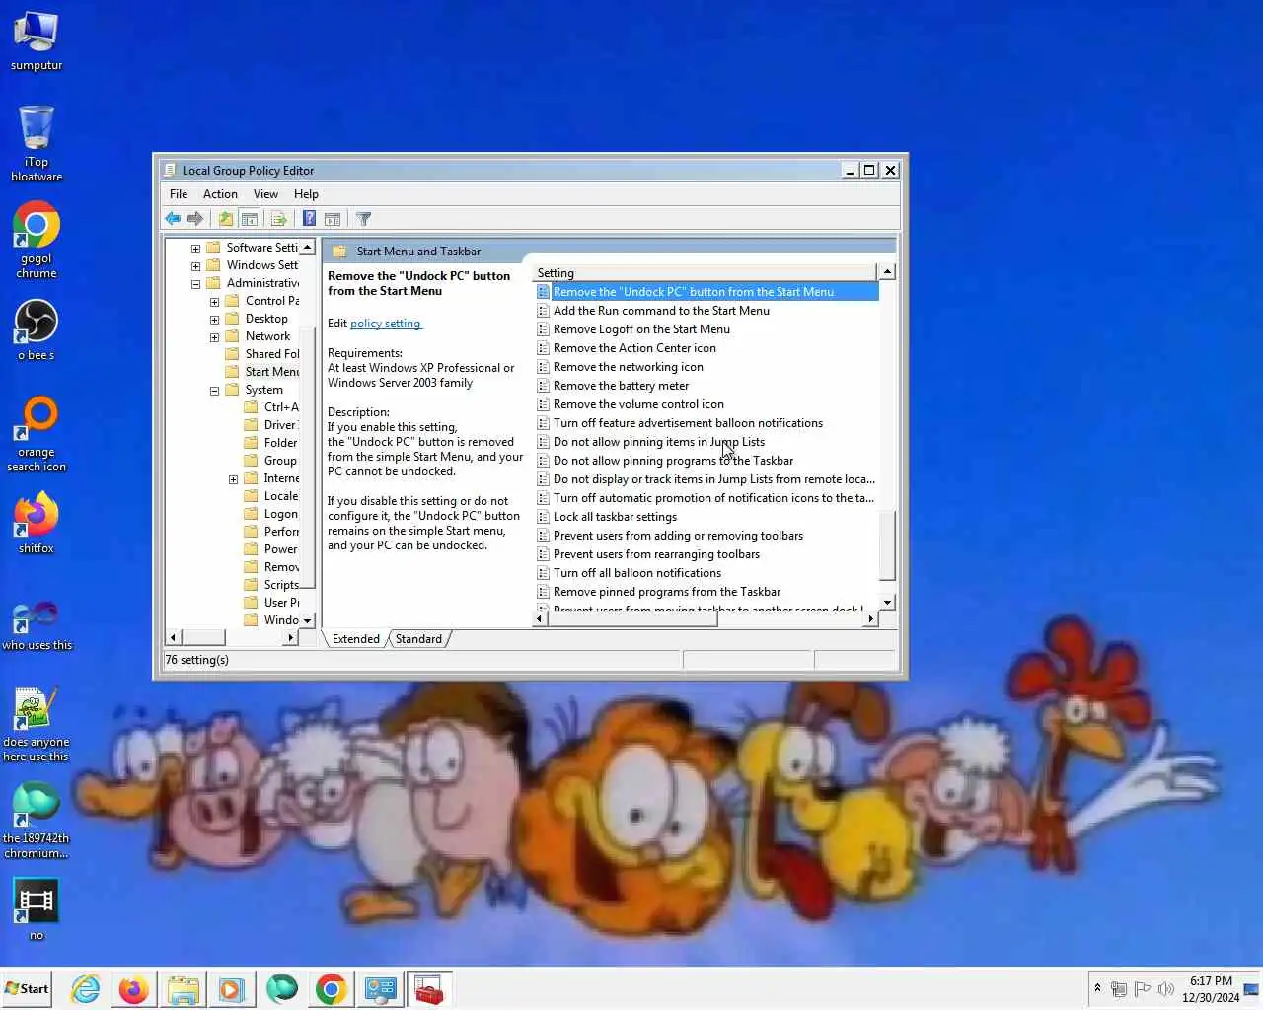This screenshot has height=1010, width=1263.
Task: Switch to the Extended tab
Action: [x=355, y=639]
